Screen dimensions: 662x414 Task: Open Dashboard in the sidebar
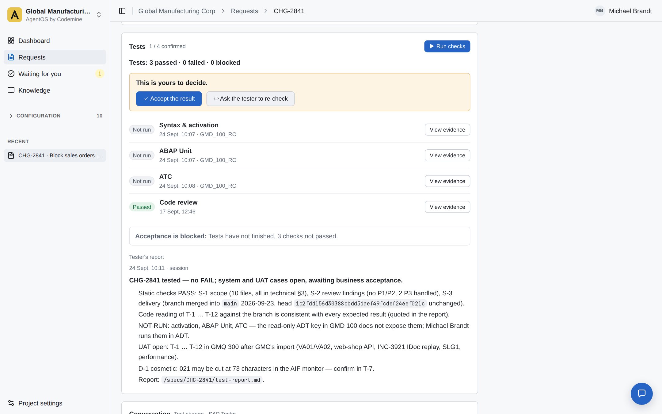point(55,40)
